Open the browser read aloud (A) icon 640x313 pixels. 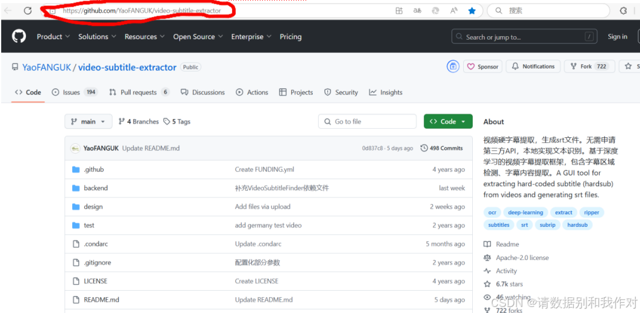click(454, 11)
